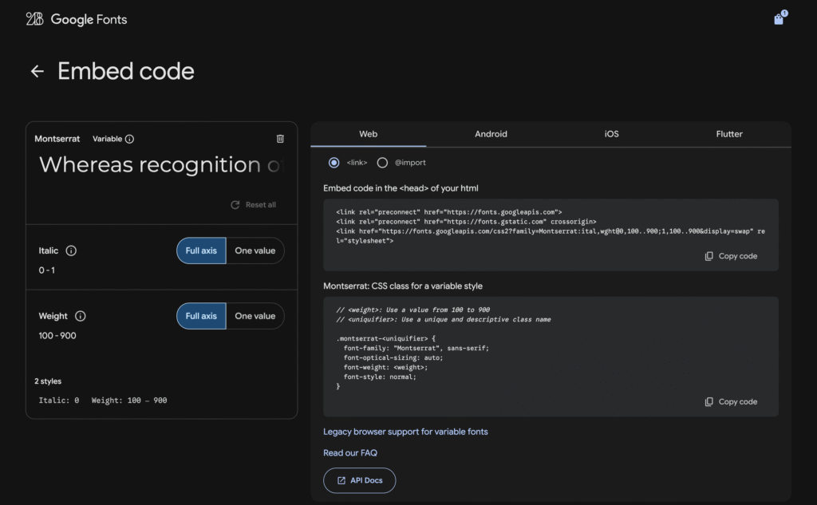The height and width of the screenshot is (505, 817).
Task: Remove Montserrat with the trash icon
Action: [280, 139]
